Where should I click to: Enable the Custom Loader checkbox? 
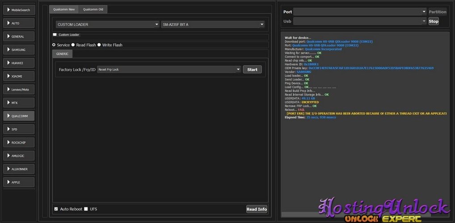point(55,34)
